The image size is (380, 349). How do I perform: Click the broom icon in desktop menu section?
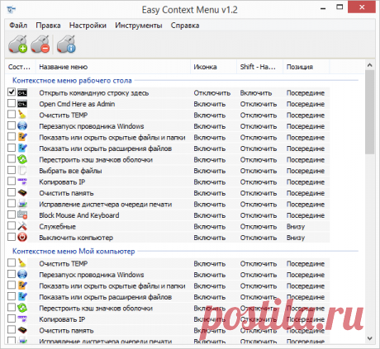pos(22,115)
